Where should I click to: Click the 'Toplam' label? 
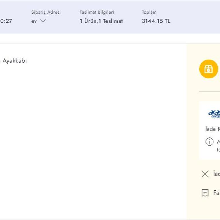(x=149, y=12)
